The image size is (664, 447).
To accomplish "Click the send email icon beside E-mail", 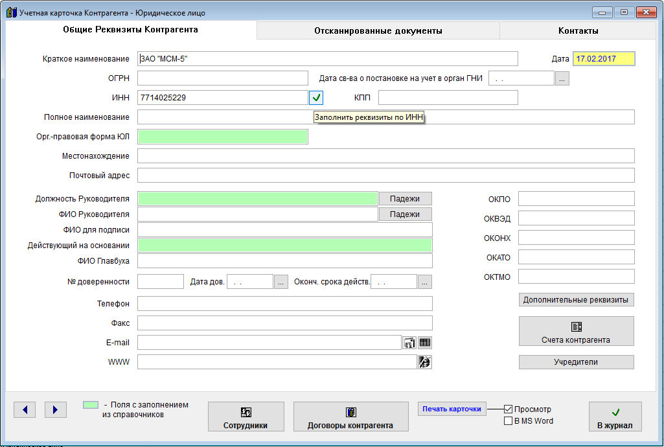I will (x=409, y=343).
